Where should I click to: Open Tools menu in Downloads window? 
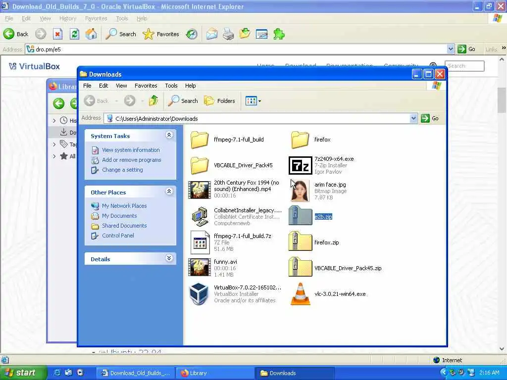coord(171,86)
